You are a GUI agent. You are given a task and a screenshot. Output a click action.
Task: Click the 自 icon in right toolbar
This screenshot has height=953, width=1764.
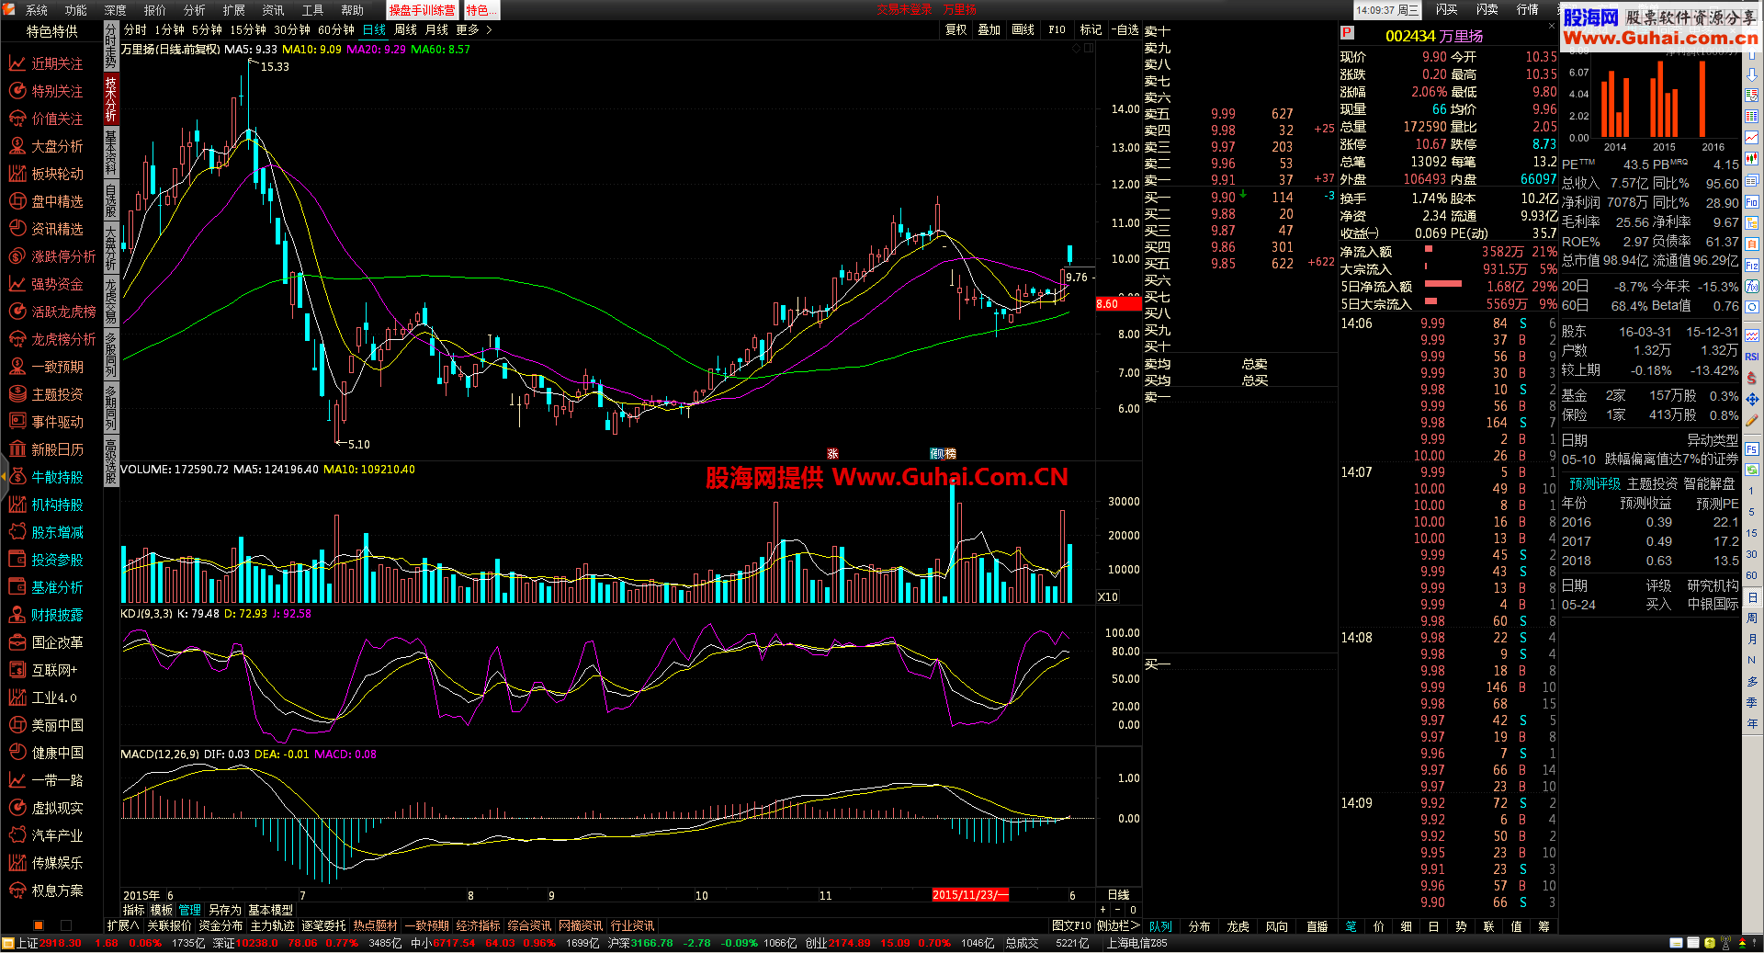tap(1752, 244)
